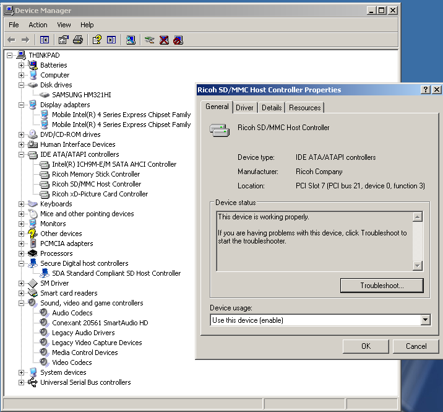Click the dialog's help question mark button
This screenshot has height=412, width=443.
click(426, 90)
